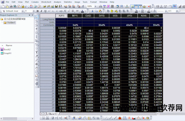
Task: Click the New Workbook toolbar icon
Action: 11,6
